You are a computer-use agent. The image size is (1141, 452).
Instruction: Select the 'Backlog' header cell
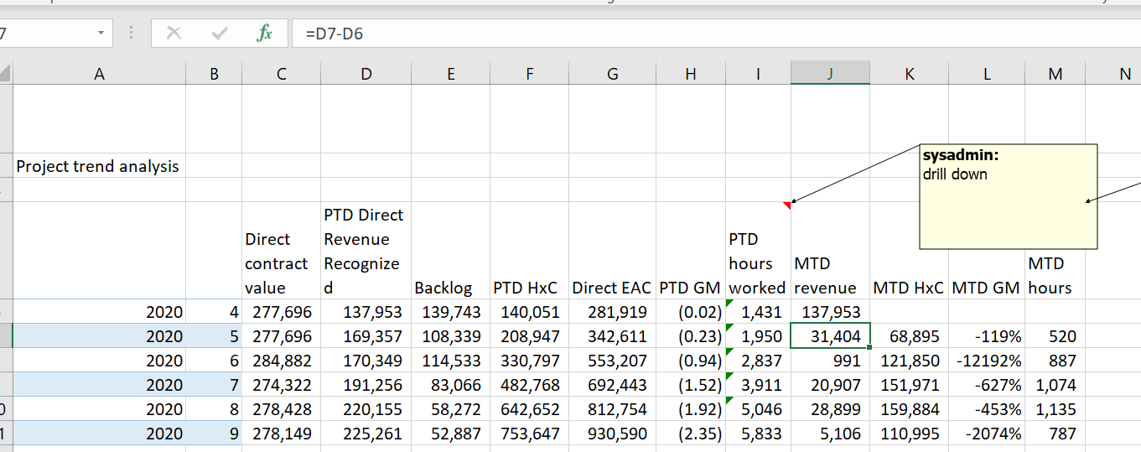coord(450,250)
